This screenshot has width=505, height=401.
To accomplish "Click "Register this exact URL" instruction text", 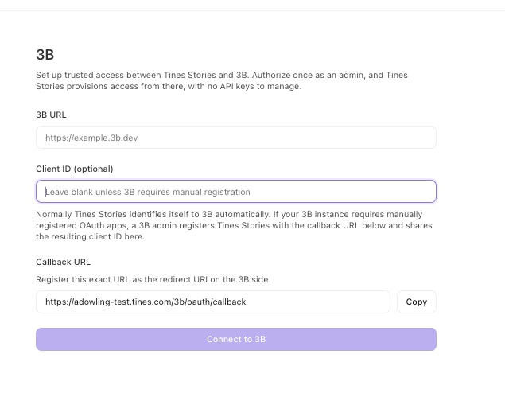I will pos(153,279).
